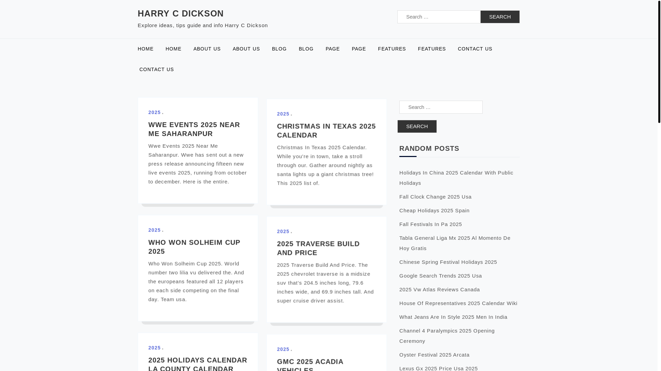This screenshot has width=661, height=371.
Task: Click the 2025 category above Holidays Calendar LA County
Action: point(155,348)
